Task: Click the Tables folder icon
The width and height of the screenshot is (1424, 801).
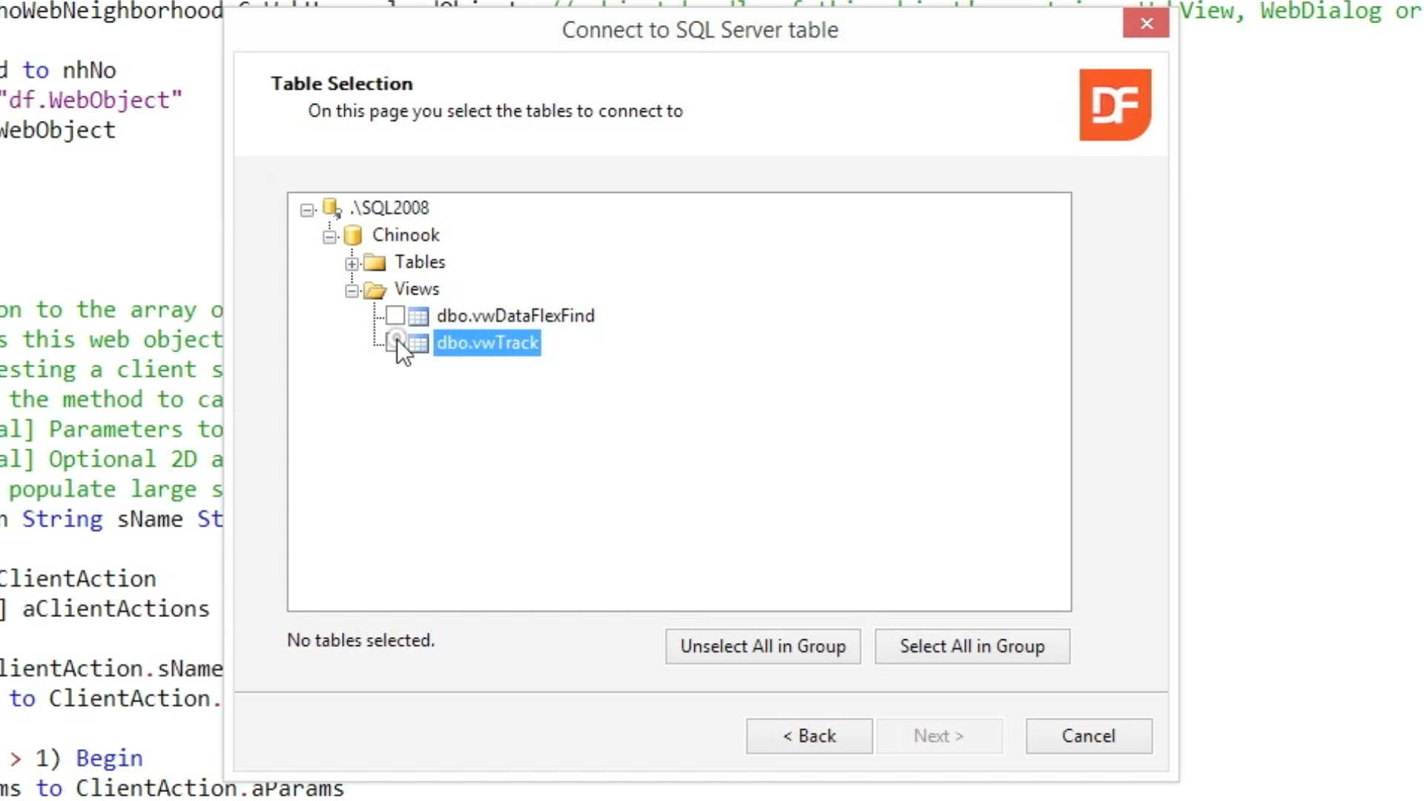Action: point(375,263)
